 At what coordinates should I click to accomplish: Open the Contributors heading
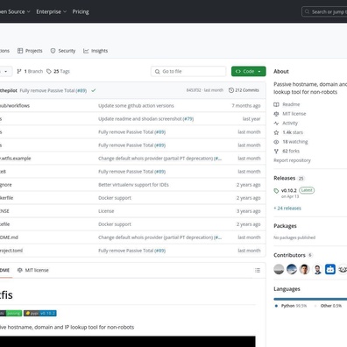coord(289,255)
